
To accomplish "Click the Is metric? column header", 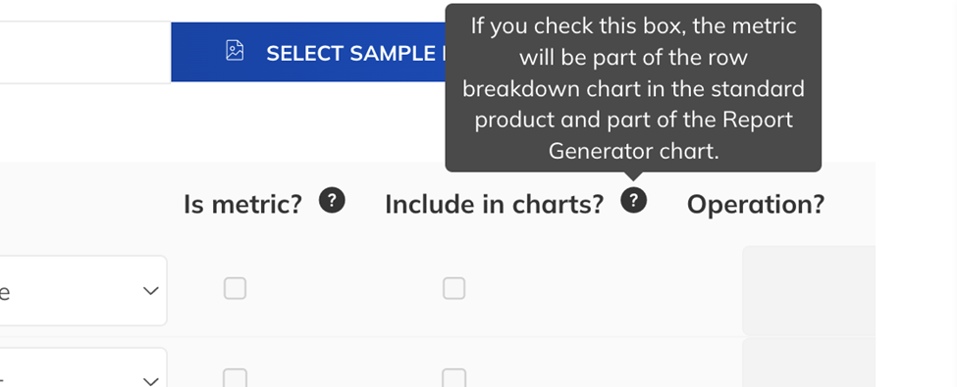I will [242, 204].
